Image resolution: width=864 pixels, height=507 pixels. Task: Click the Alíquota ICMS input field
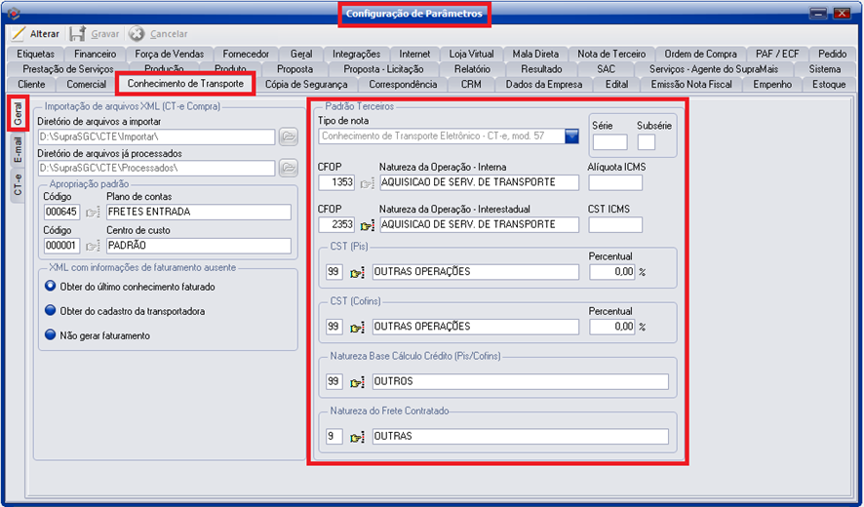coord(615,182)
